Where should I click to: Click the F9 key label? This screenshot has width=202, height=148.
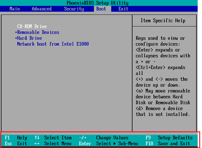(148, 138)
